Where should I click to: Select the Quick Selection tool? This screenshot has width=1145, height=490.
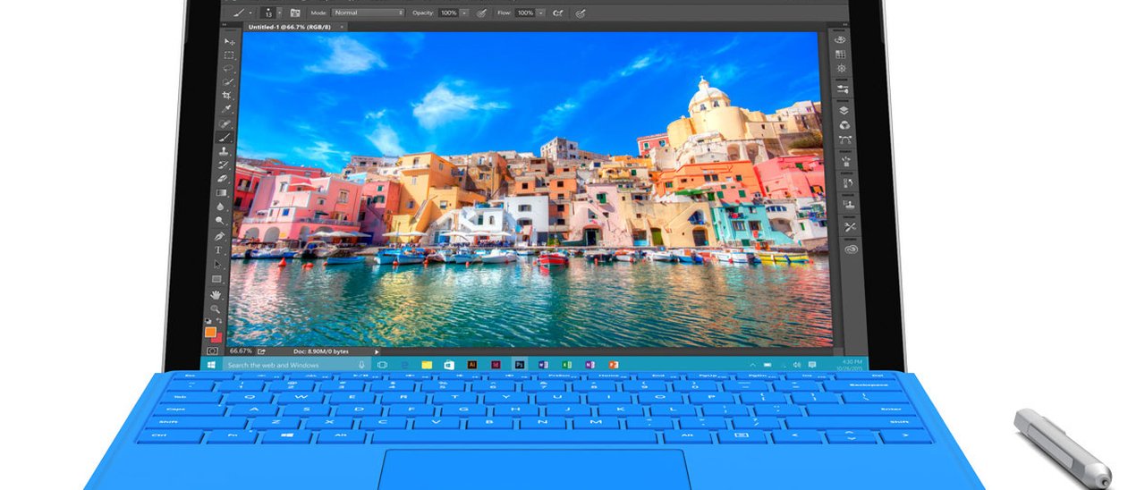point(228,81)
